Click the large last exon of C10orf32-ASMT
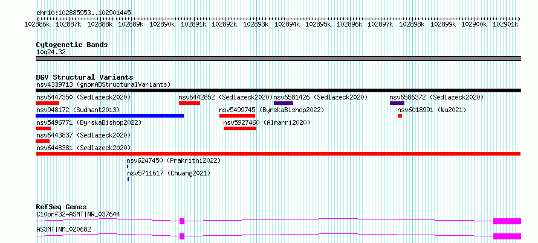 [x=507, y=221]
